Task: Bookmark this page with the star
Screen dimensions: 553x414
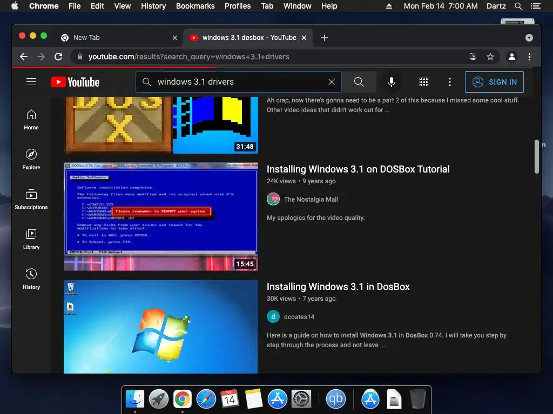Action: [490, 57]
